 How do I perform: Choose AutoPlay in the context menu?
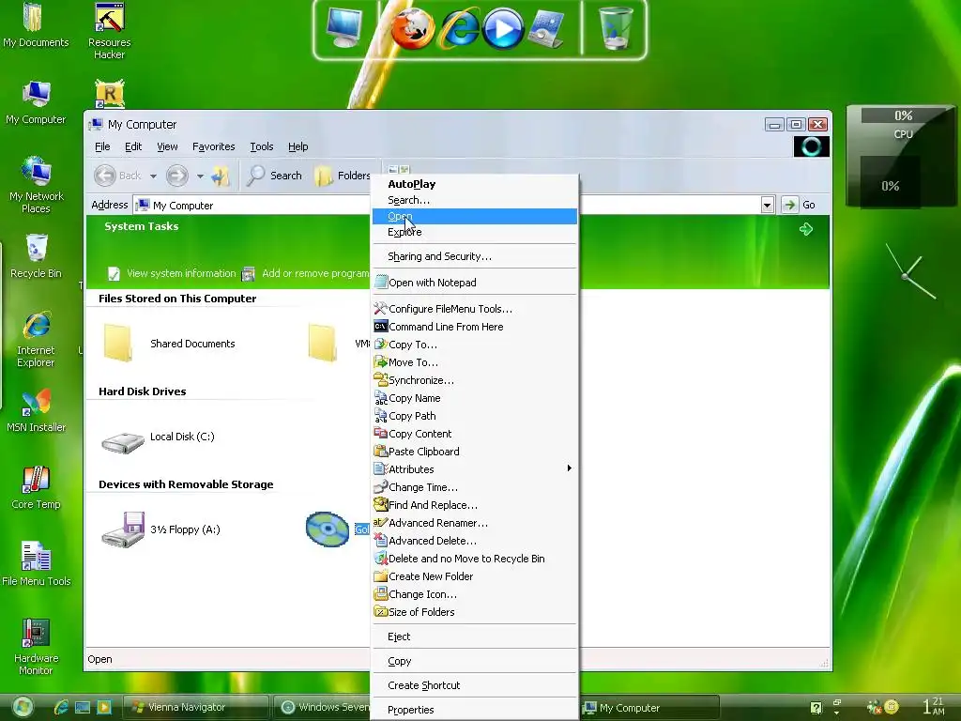474,184
